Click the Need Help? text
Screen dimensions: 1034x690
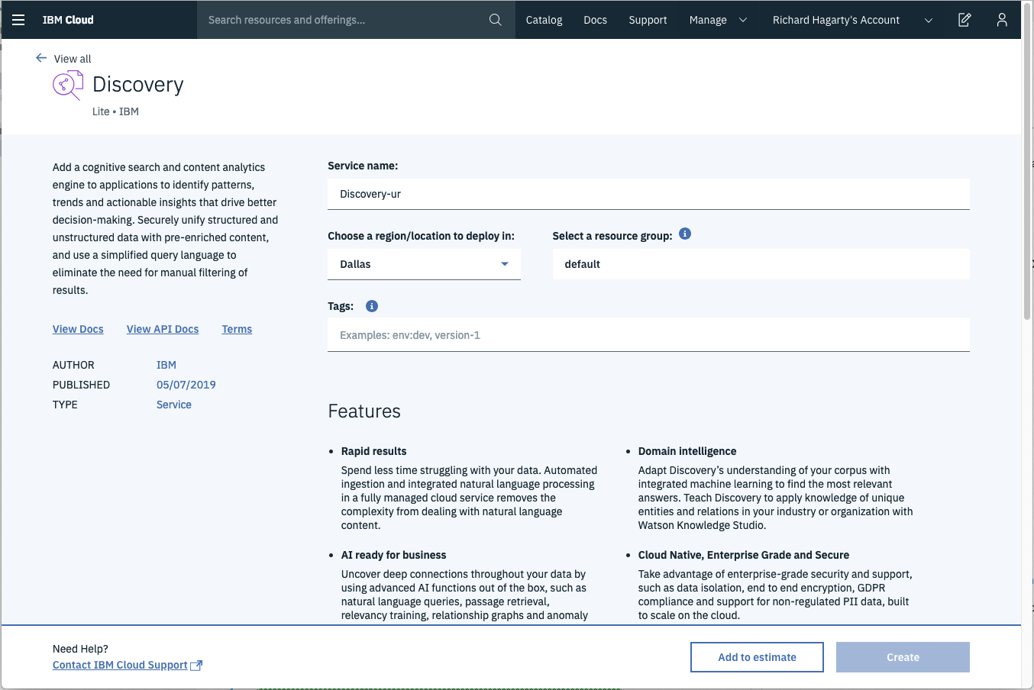(80, 649)
